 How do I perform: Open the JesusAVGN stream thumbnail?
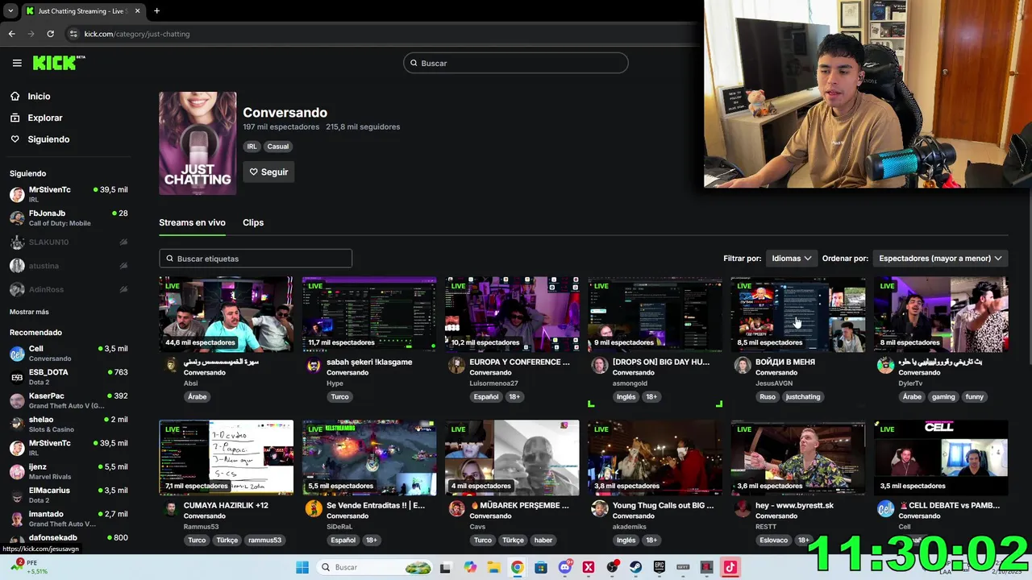tap(798, 314)
